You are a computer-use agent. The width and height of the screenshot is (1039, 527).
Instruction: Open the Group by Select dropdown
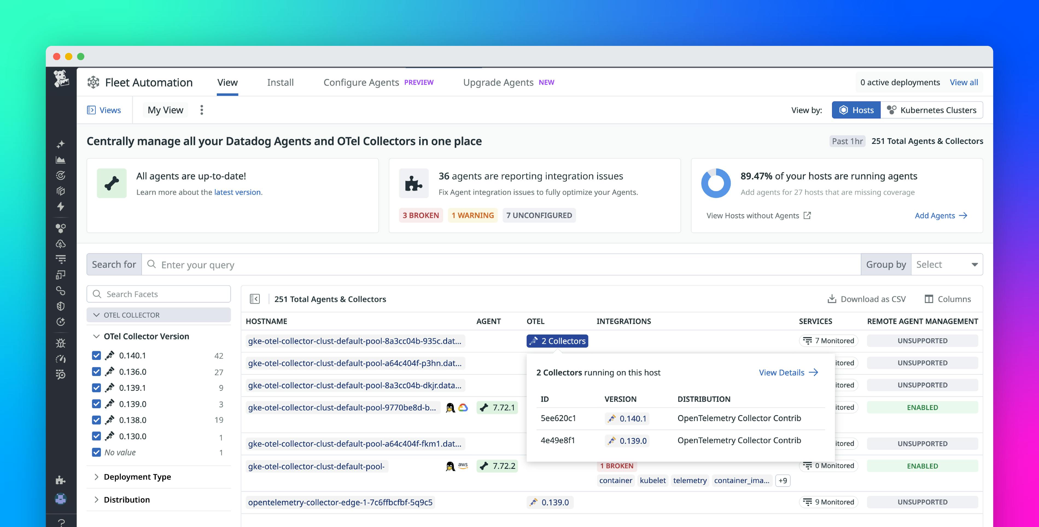pyautogui.click(x=946, y=264)
